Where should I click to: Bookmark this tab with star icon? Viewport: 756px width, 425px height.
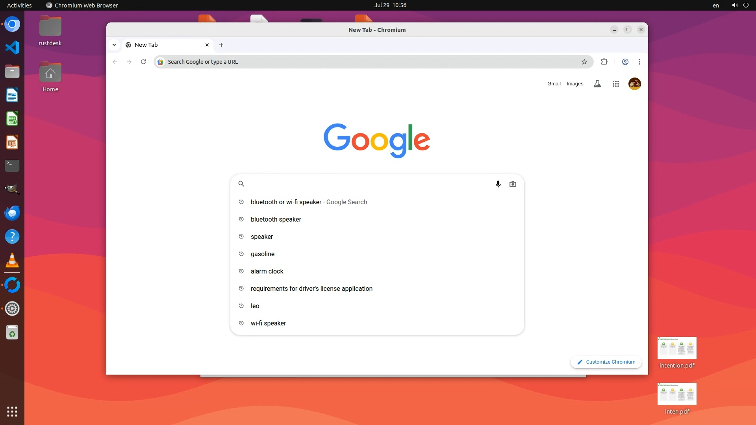pos(584,62)
